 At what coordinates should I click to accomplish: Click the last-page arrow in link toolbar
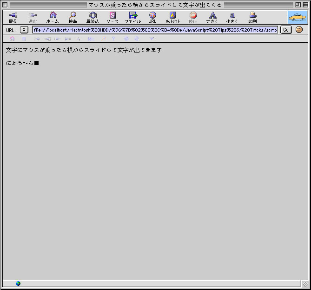coord(68,39)
